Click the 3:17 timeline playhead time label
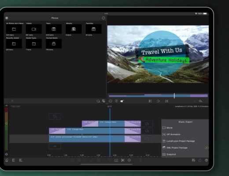Screen dimensions: 229x176 tap(110, 106)
